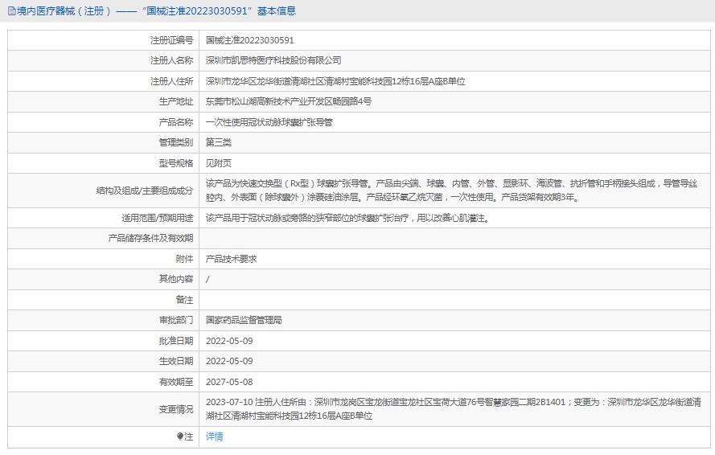Select expiry date 2027-05-08
715x455 pixels.
coord(229,382)
